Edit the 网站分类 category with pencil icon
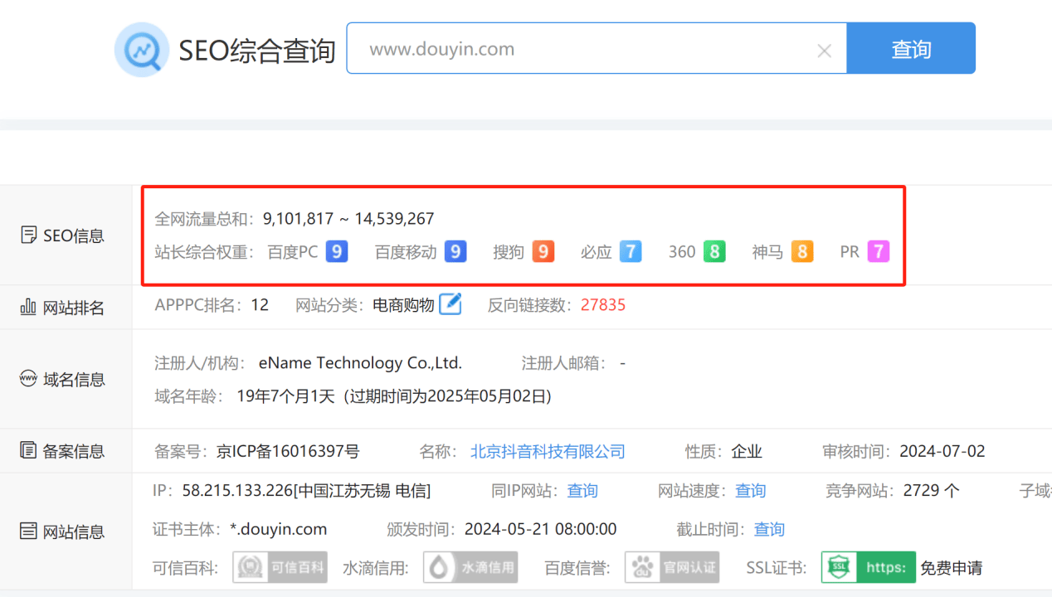This screenshot has height=597, width=1052. click(x=450, y=304)
